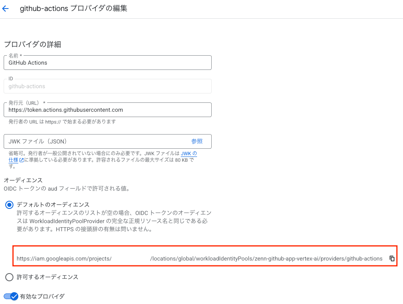The image size is (403, 304).
Task: Click the disabled ID field github-actions
Action: [107, 86]
